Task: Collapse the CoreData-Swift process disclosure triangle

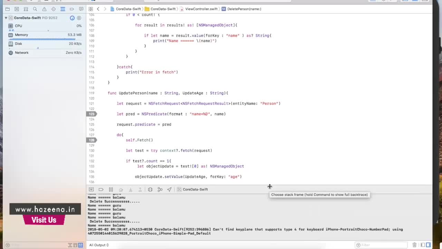Action: point(6,18)
